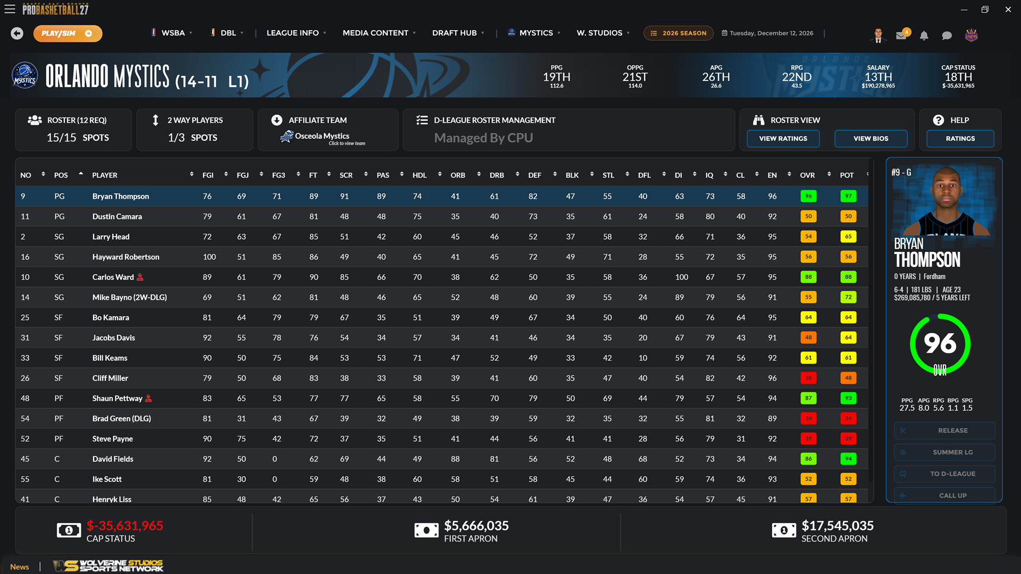The width and height of the screenshot is (1021, 574).
Task: Click the team crest icon top right
Action: coord(971,35)
